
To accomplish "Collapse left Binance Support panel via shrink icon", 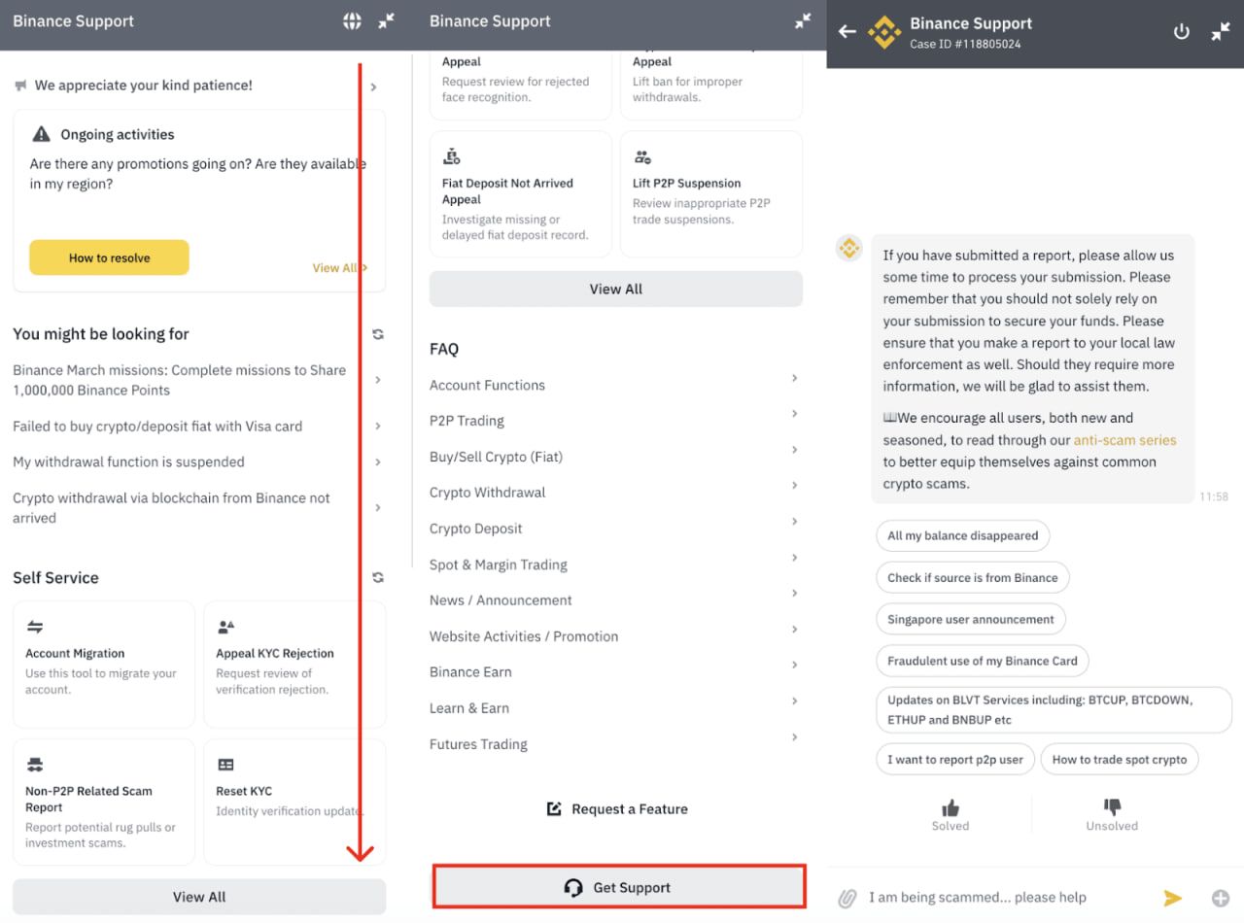I will pos(387,21).
